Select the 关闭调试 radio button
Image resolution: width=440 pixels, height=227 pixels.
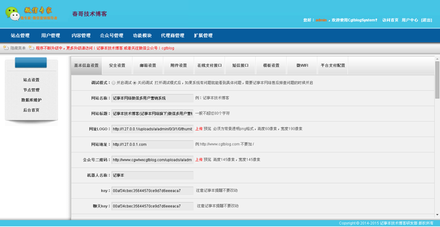(135, 83)
